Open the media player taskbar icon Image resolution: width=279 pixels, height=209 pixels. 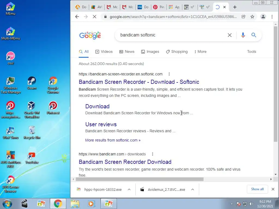(92, 204)
